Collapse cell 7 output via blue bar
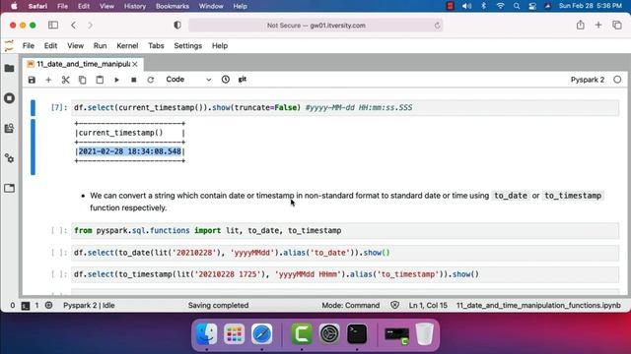Screen dimensions: 631x354 (33, 147)
